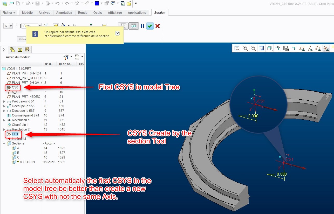Viewport: 334px width, 214px height.
Task: Cancel the section with the red X
Action: pos(157,26)
